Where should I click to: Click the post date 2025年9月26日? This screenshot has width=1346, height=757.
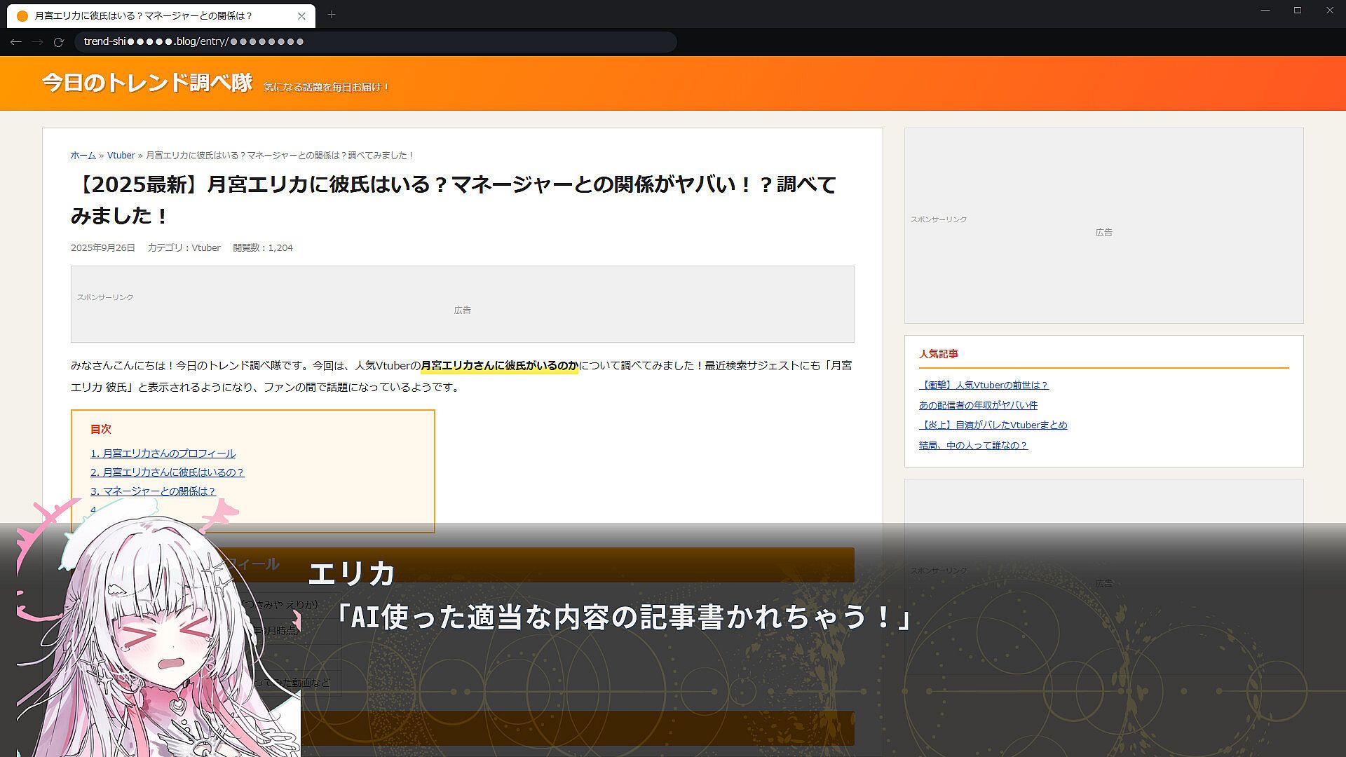tap(103, 248)
